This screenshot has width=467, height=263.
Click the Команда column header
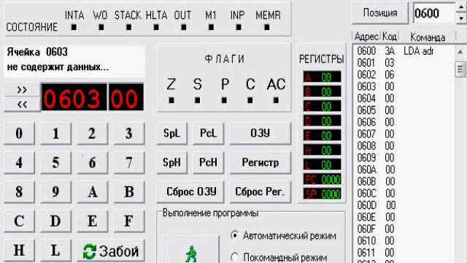428,37
